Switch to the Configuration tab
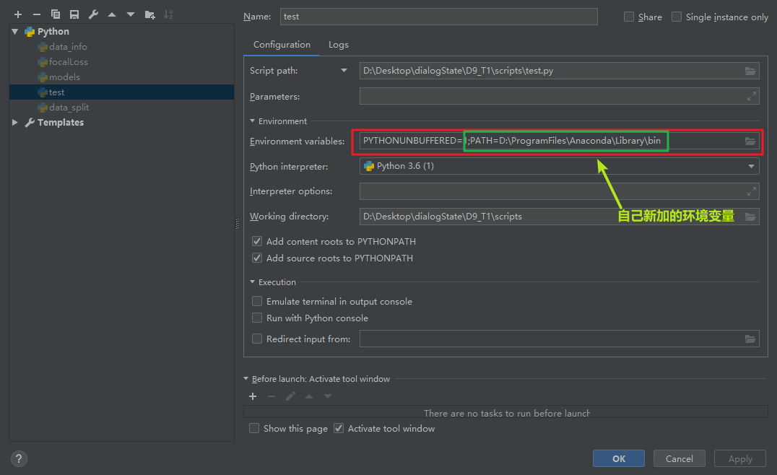 point(282,45)
